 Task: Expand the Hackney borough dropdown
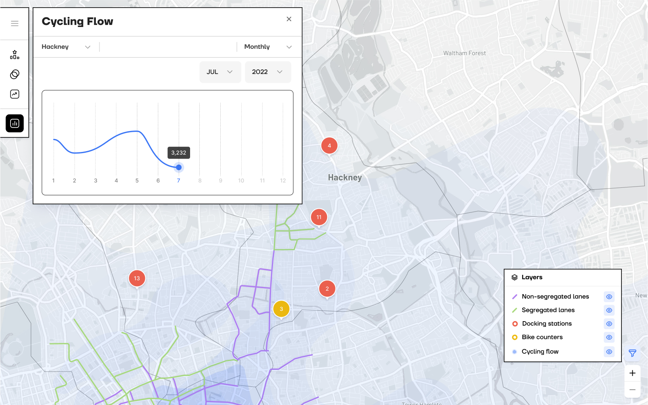[66, 47]
